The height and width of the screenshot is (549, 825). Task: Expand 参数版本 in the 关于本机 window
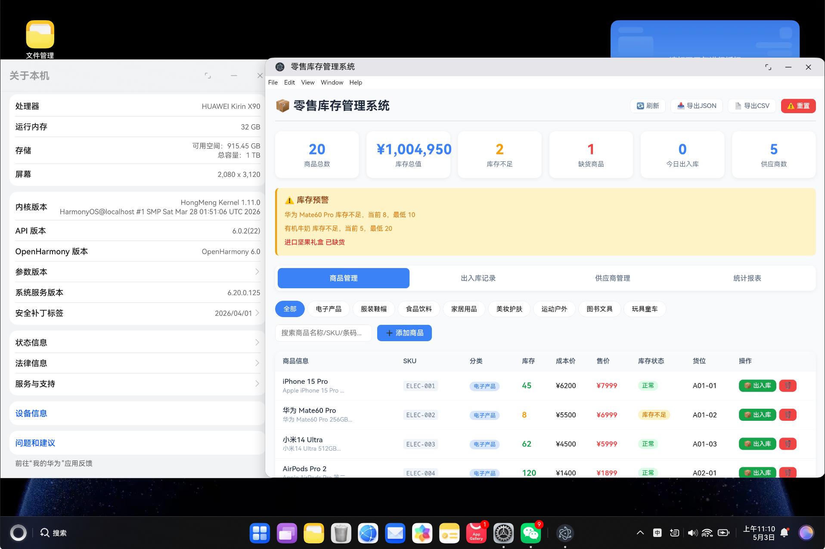(x=137, y=272)
